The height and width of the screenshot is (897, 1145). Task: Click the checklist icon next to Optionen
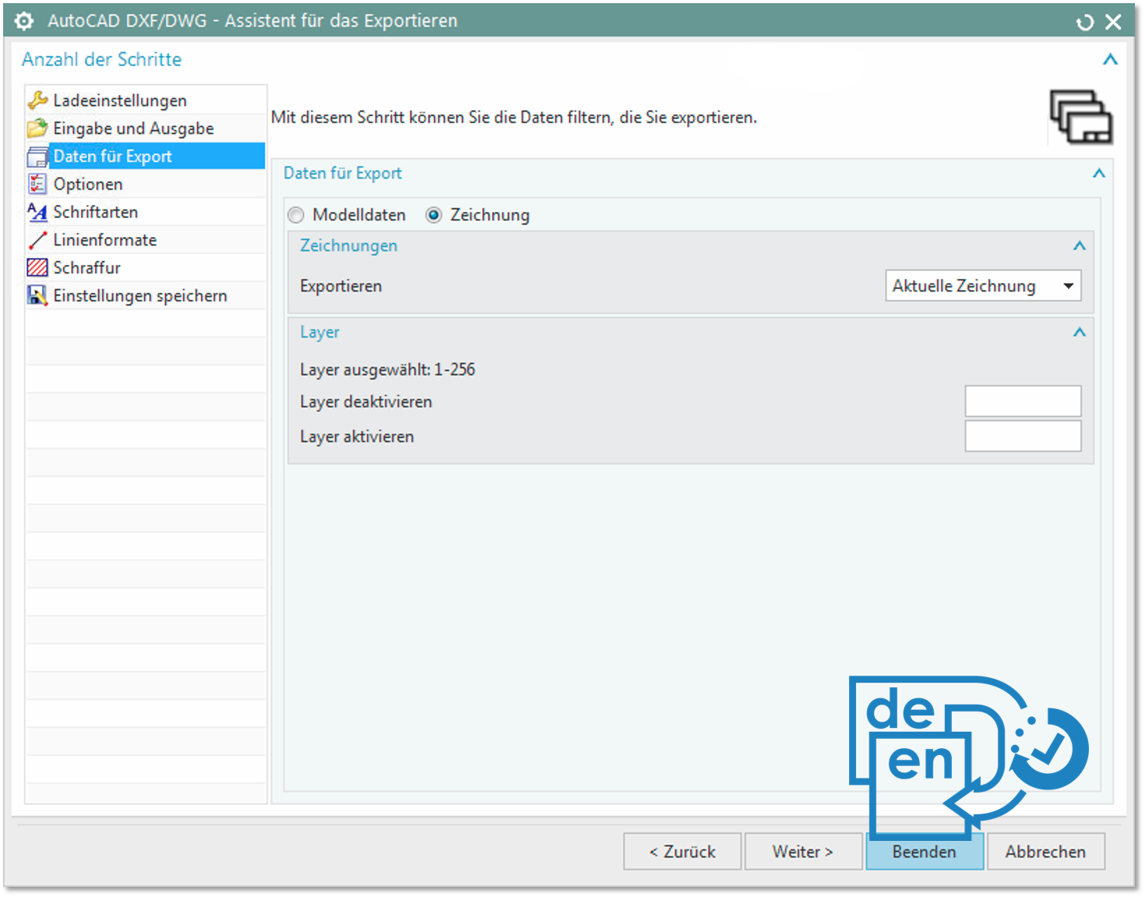(x=37, y=184)
